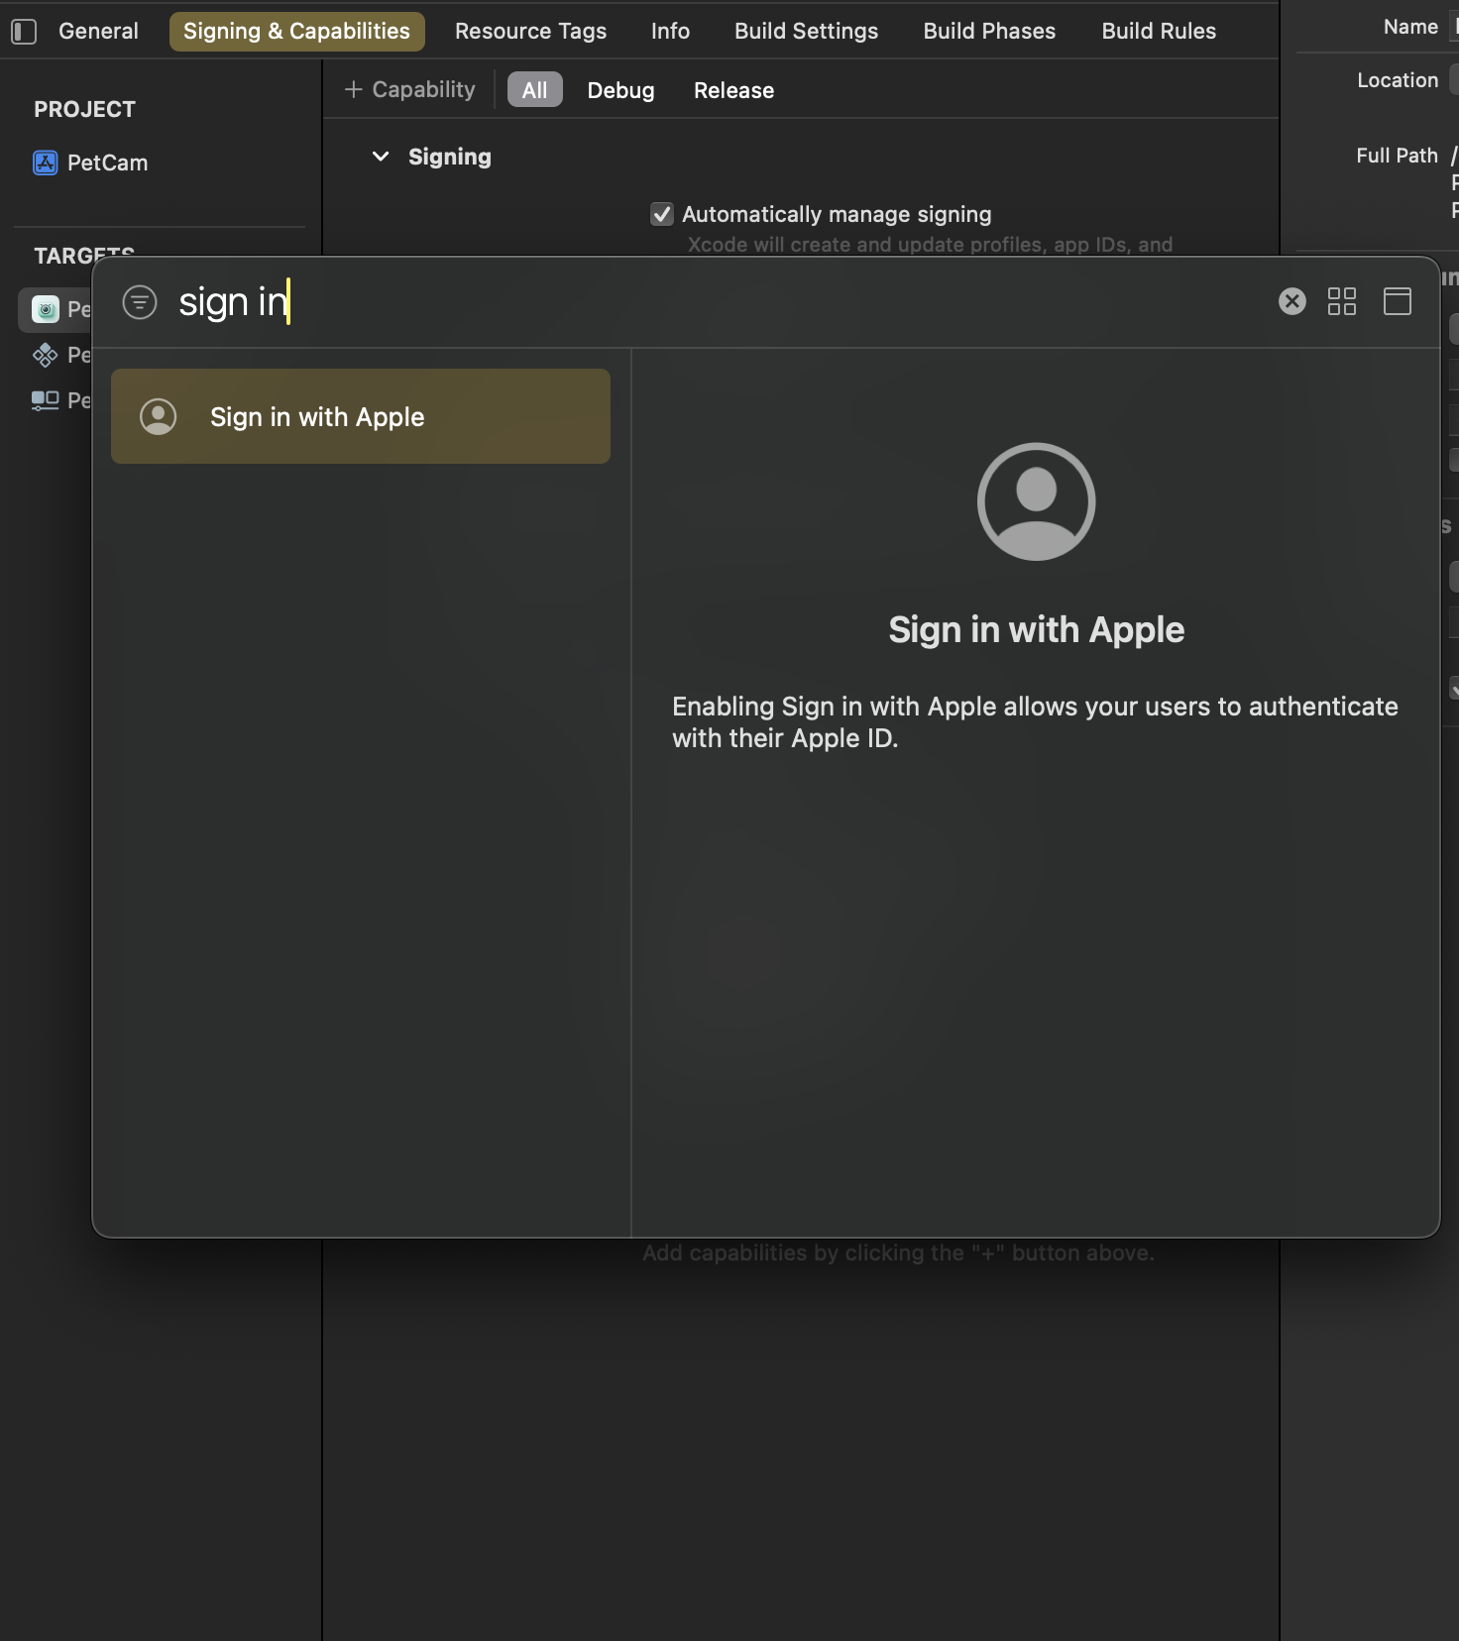Open the Info tab

pyautogui.click(x=670, y=31)
